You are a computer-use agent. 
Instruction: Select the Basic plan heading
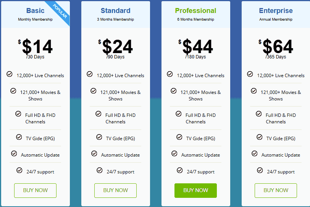[x=36, y=11]
